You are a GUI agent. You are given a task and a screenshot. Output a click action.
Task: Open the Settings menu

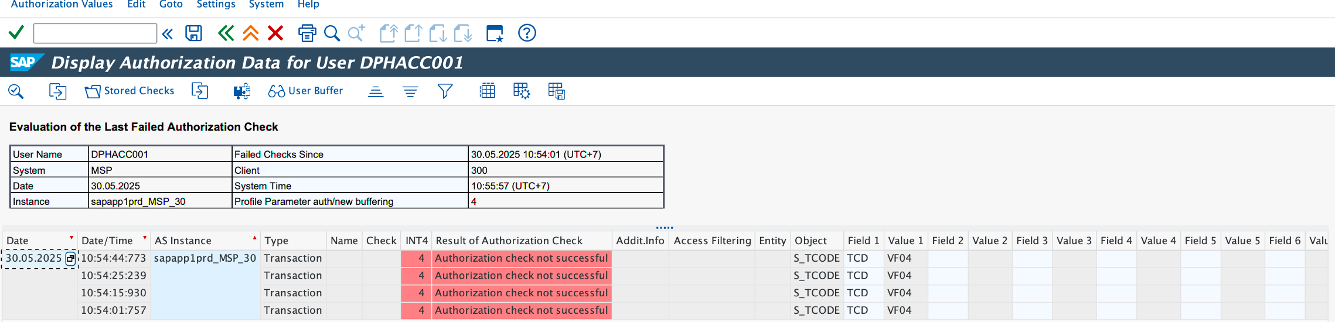[x=216, y=5]
